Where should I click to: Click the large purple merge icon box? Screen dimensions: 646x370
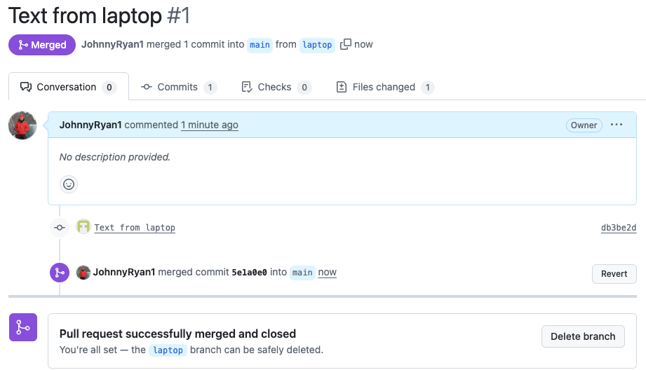pyautogui.click(x=22, y=327)
